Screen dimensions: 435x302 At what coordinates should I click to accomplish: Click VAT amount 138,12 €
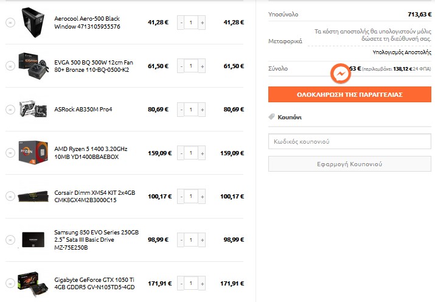(403, 69)
